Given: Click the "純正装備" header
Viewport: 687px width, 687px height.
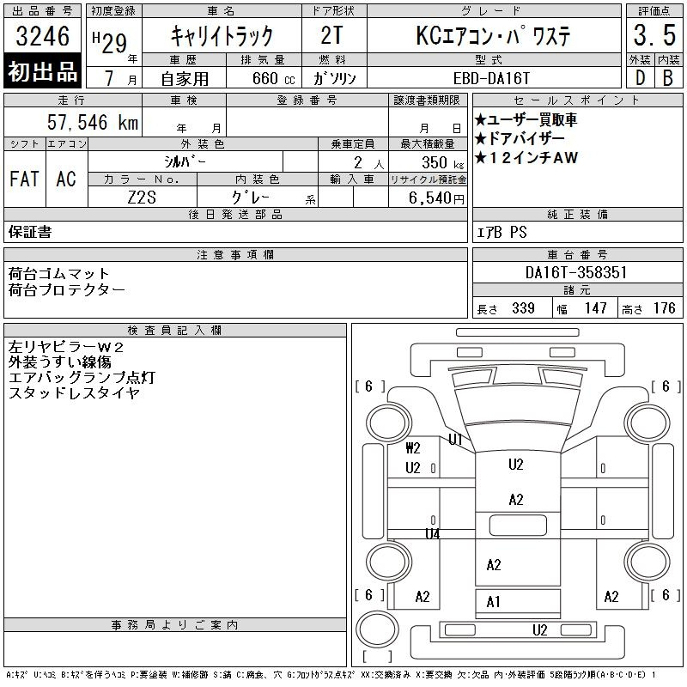Looking at the screenshot, I should pyautogui.click(x=577, y=214).
